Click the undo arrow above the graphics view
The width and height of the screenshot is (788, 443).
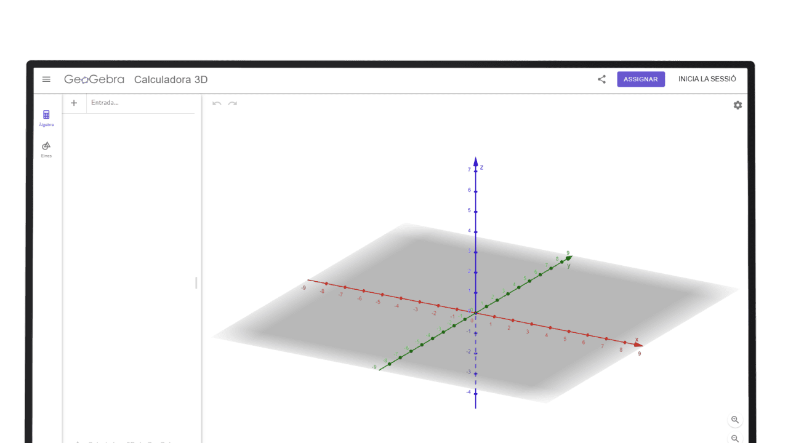pos(216,105)
